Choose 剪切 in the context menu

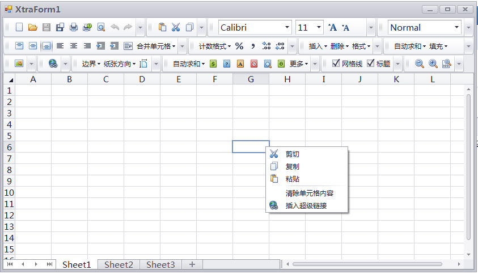click(307, 154)
